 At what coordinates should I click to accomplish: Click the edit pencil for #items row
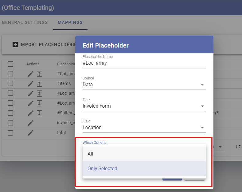click(31, 84)
